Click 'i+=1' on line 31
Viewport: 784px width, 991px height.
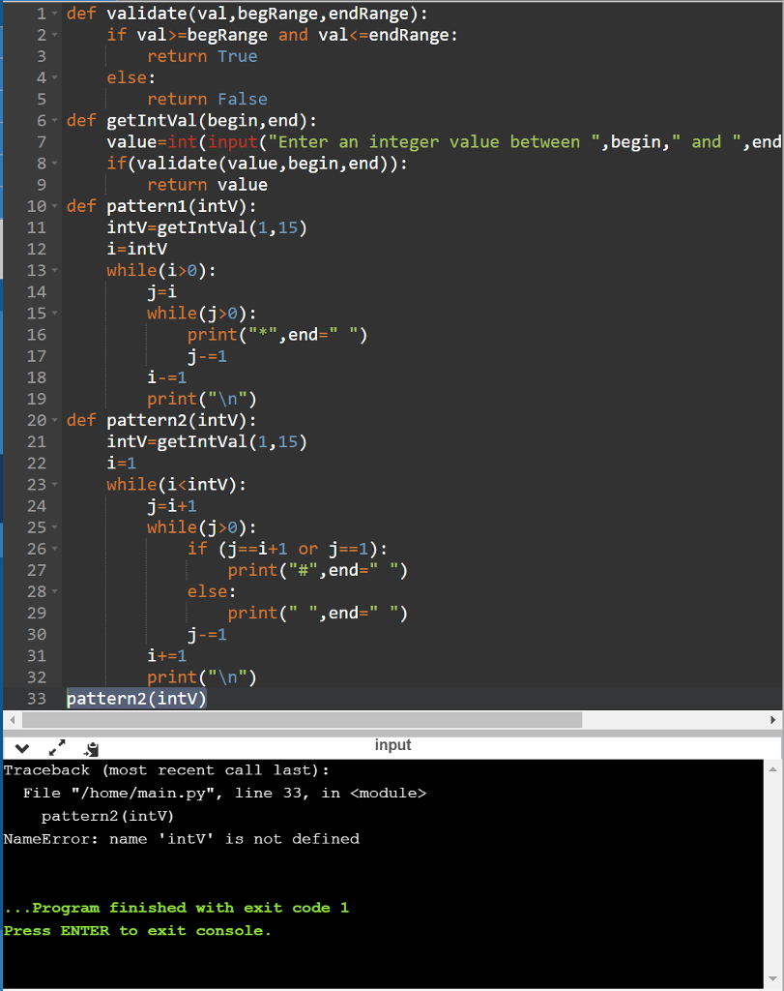point(166,655)
